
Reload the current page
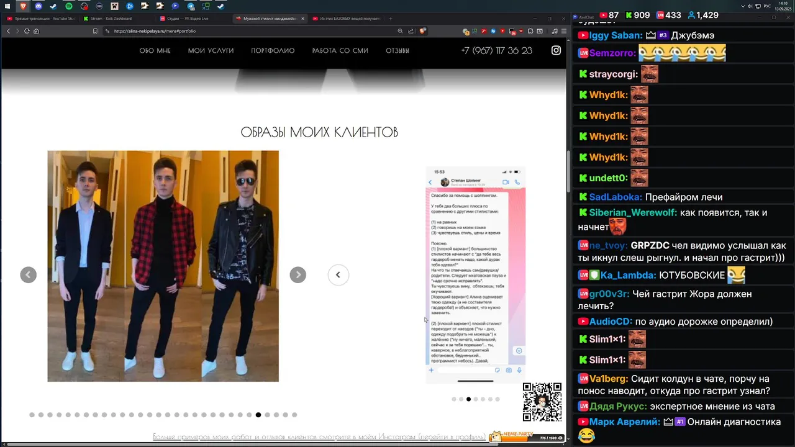[x=27, y=31]
